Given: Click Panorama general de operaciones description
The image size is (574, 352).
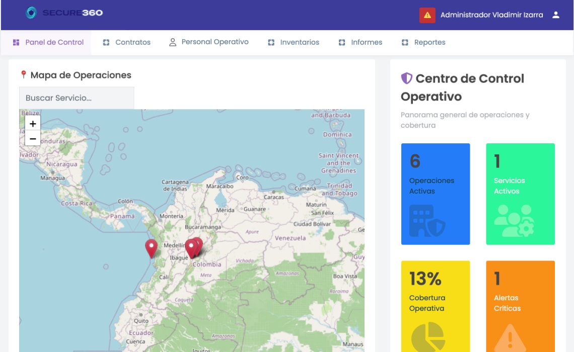Looking at the screenshot, I should coord(465,120).
